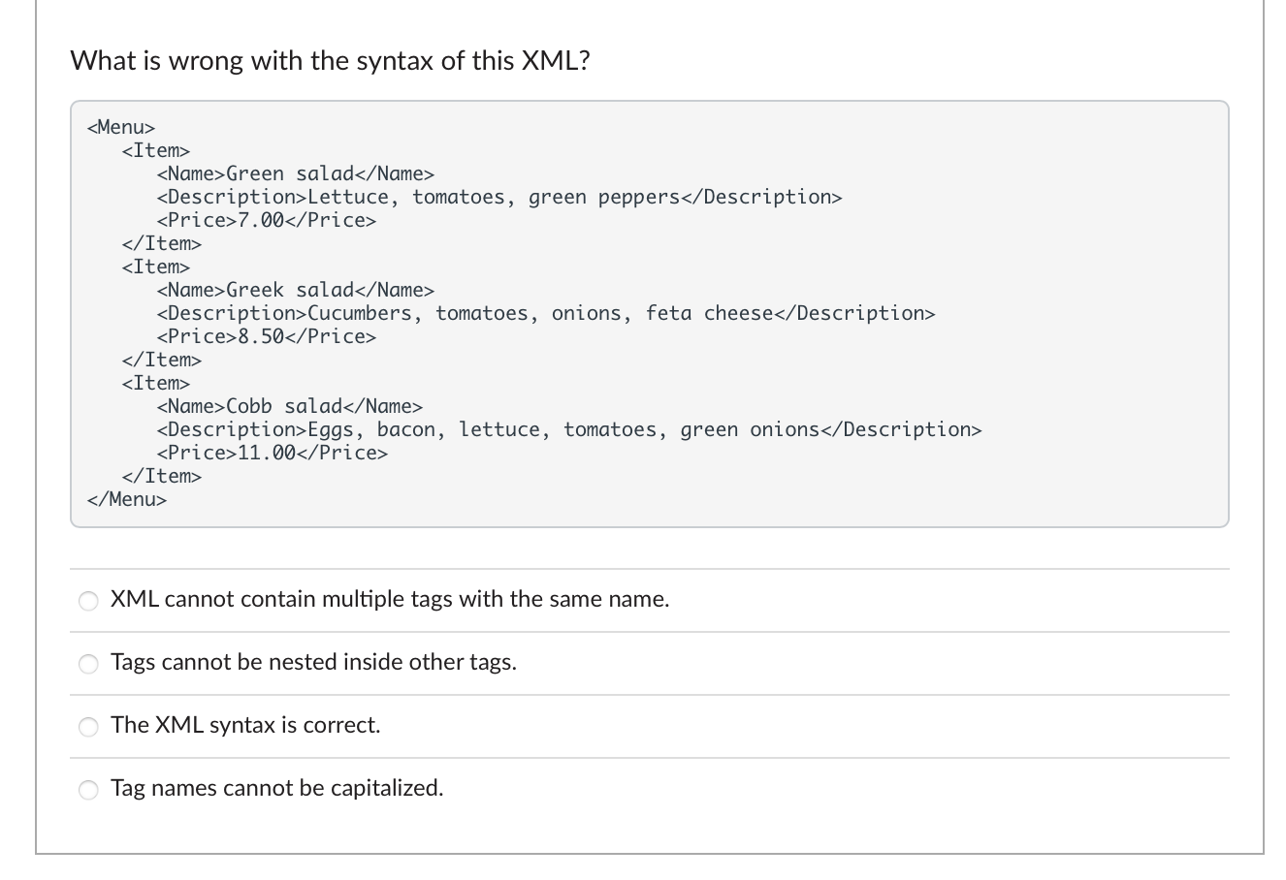1286x880 pixels.
Task: Click answer text "XML cannot contain multiple tags with the same name."
Action: [390, 599]
